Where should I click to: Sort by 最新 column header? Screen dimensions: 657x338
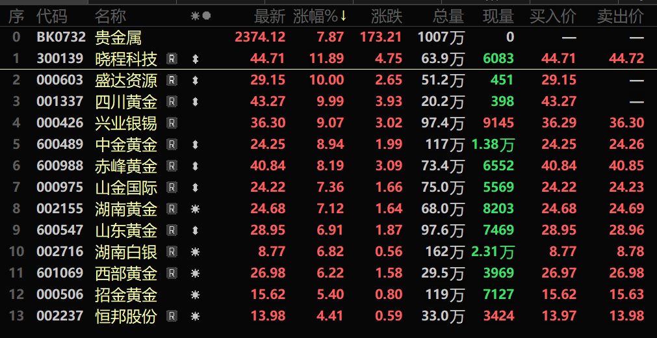click(270, 16)
